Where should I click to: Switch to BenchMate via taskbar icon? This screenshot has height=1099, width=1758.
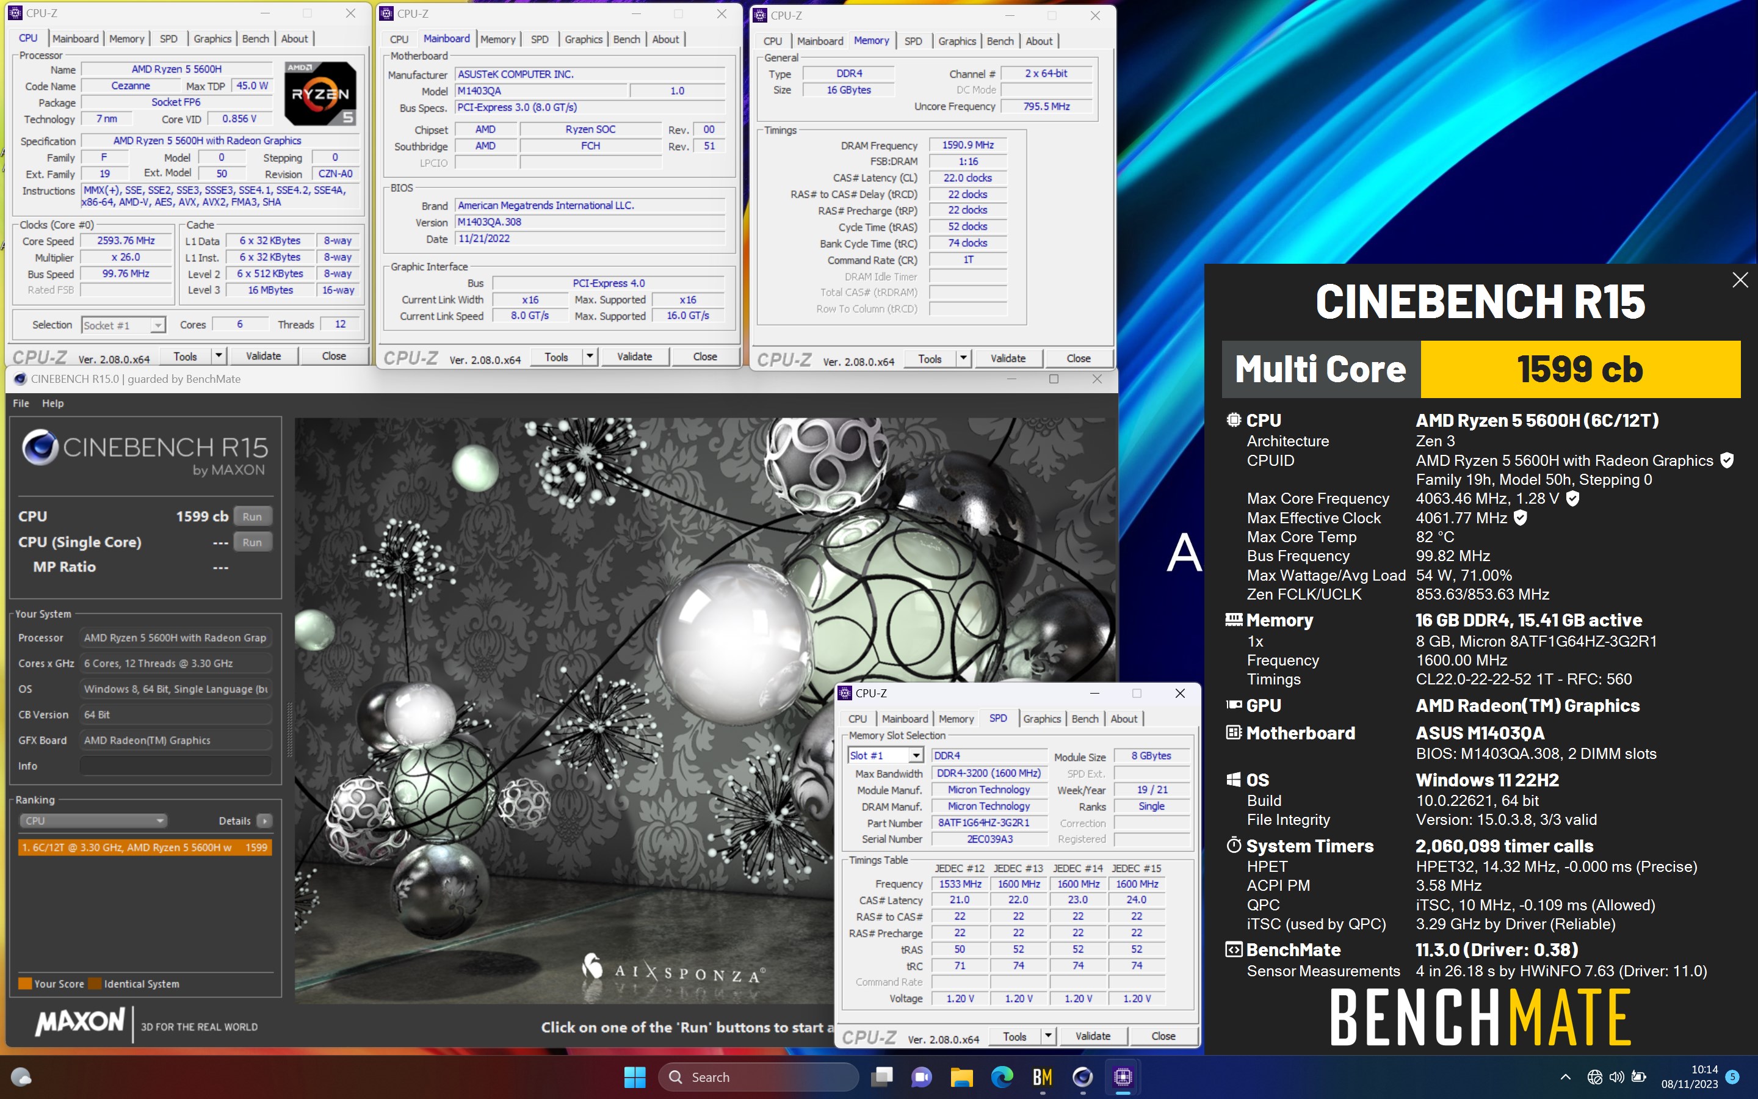click(1043, 1076)
